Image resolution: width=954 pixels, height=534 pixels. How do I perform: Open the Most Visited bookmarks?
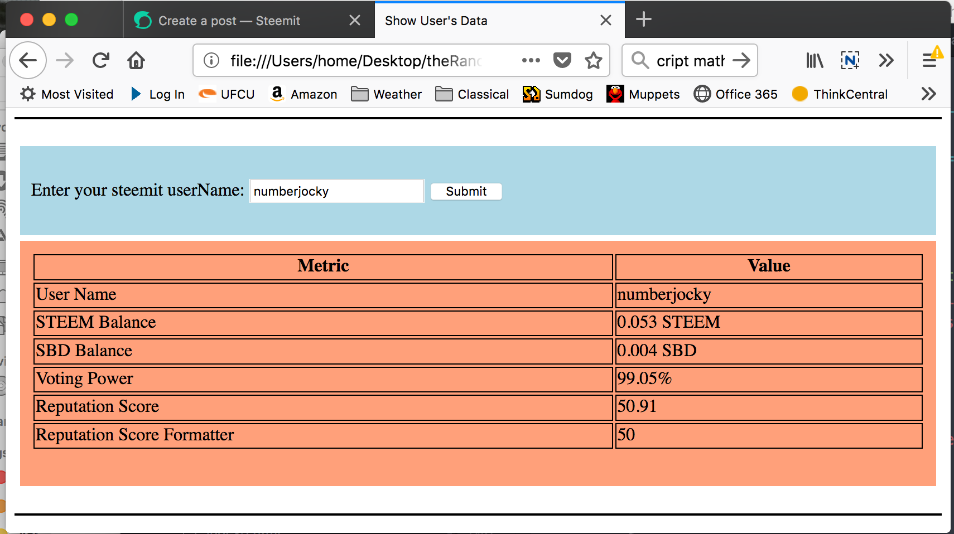pos(67,94)
